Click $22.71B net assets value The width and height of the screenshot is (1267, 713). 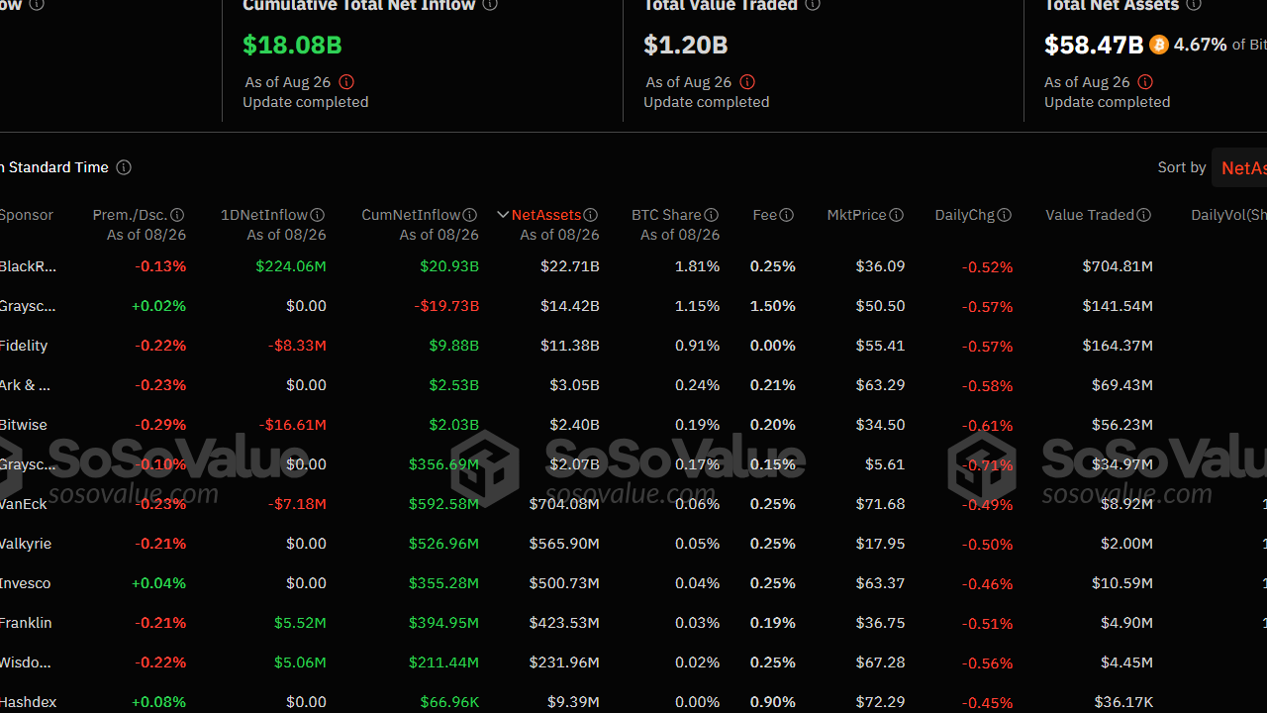570,266
